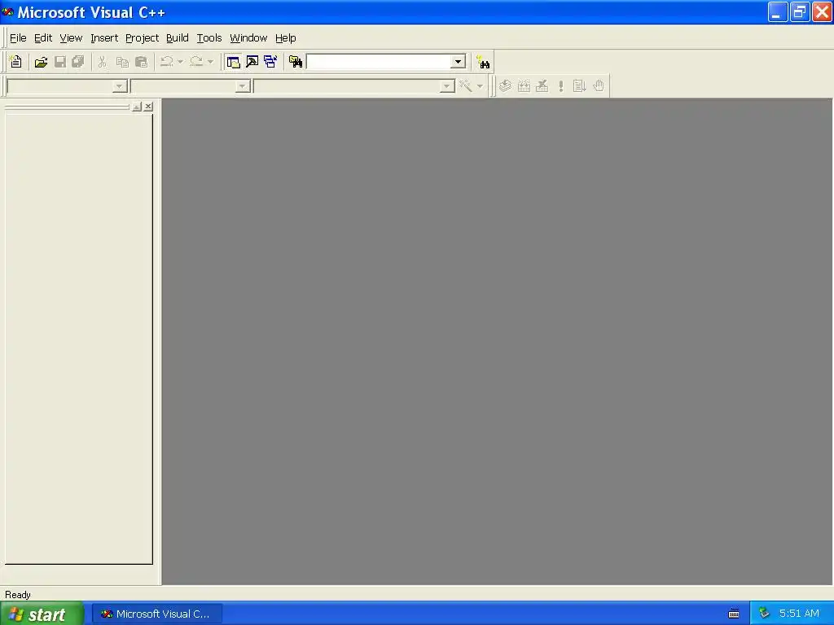Open the Window menu
Image resolution: width=834 pixels, height=625 pixels.
coord(248,37)
